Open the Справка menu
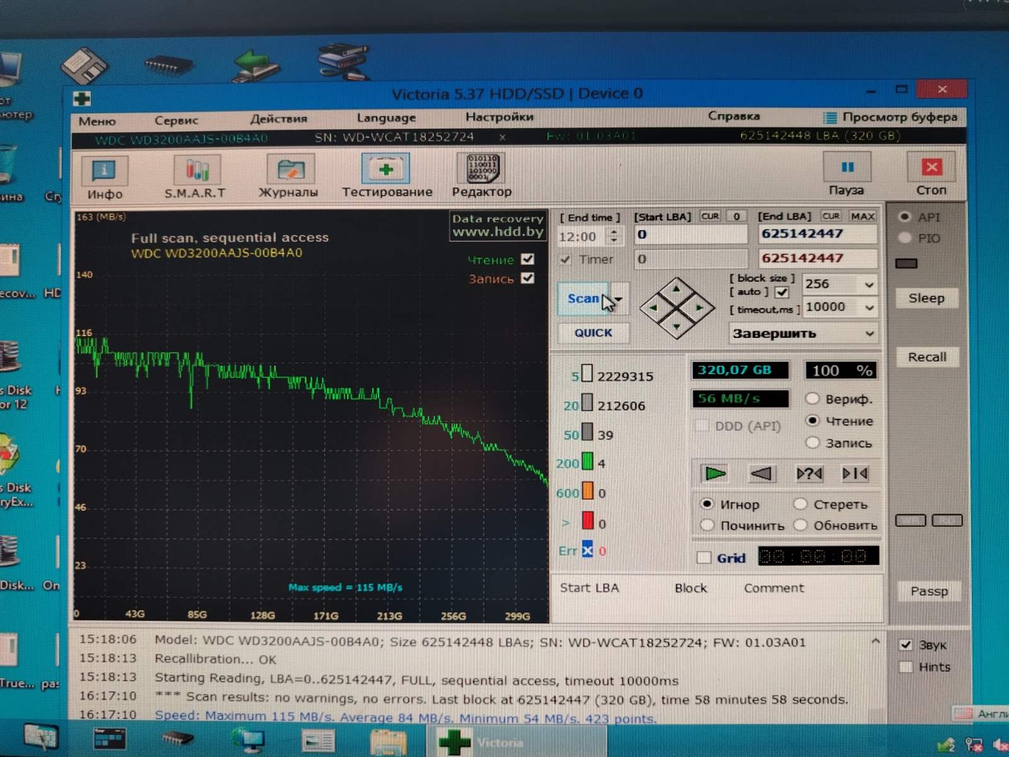Viewport: 1009px width, 757px height. point(734,116)
